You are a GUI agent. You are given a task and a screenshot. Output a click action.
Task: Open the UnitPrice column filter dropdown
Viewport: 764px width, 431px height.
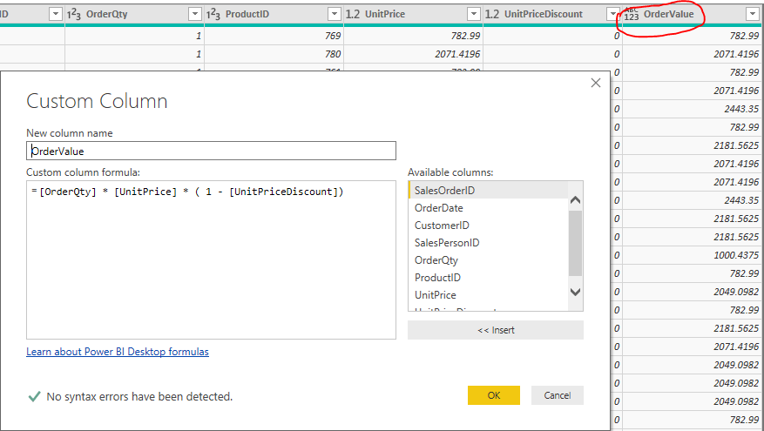(x=474, y=14)
